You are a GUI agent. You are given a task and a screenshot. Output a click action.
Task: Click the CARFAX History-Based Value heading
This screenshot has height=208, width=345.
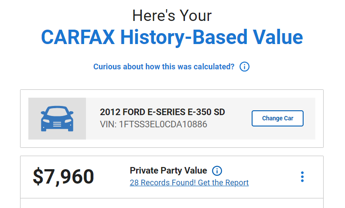172,37
